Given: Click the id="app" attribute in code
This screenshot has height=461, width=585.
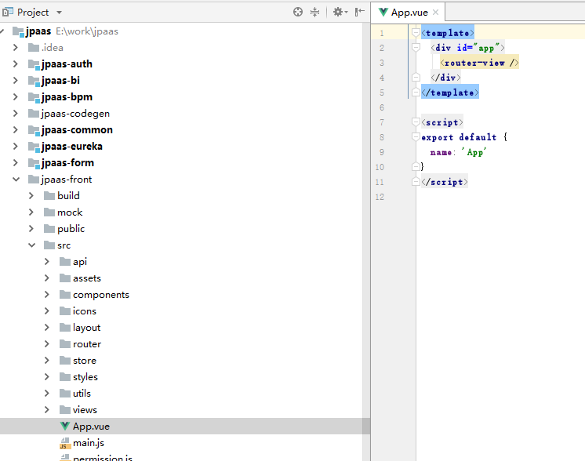Looking at the screenshot, I should point(478,48).
